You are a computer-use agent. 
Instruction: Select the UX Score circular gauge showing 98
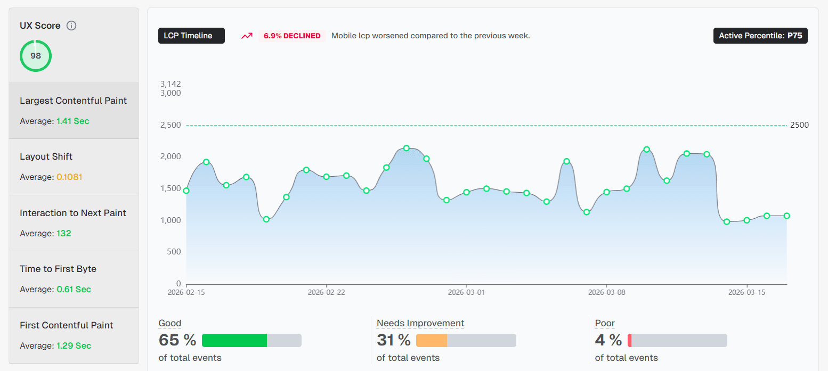coord(36,55)
